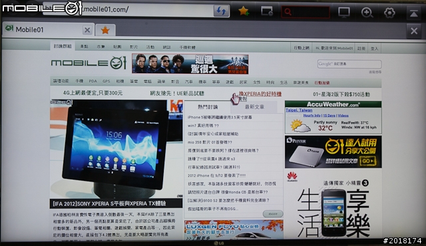Select GPS in the category bar

(x=106, y=81)
